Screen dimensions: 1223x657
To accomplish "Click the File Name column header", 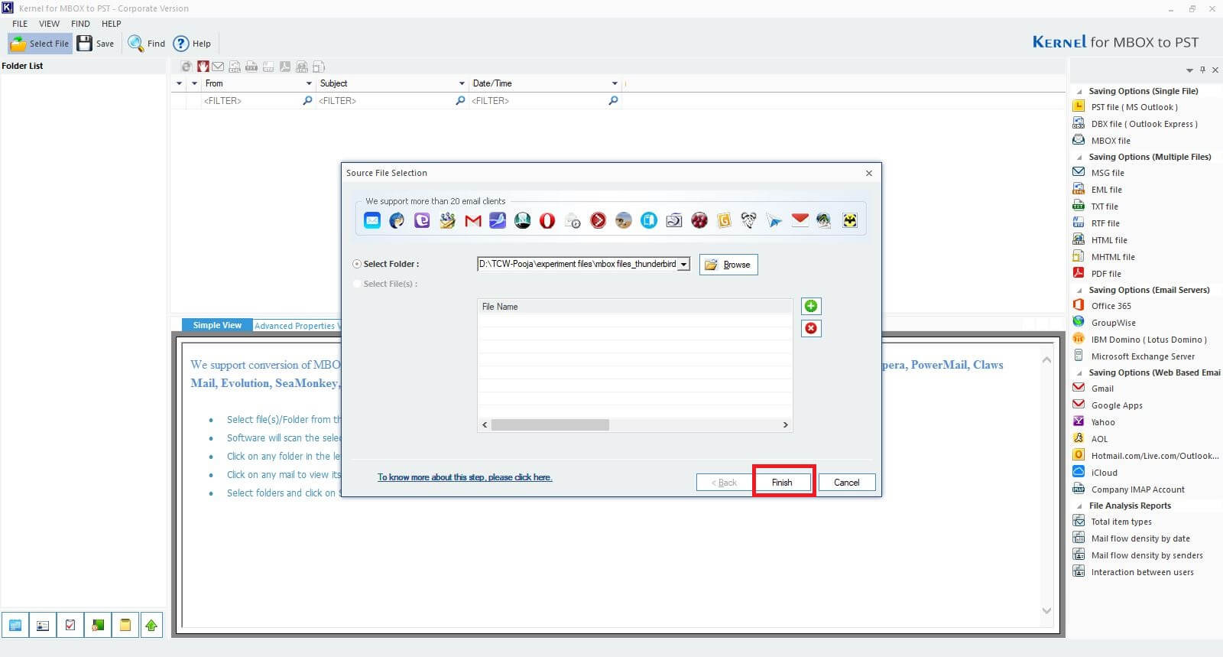I will point(634,307).
